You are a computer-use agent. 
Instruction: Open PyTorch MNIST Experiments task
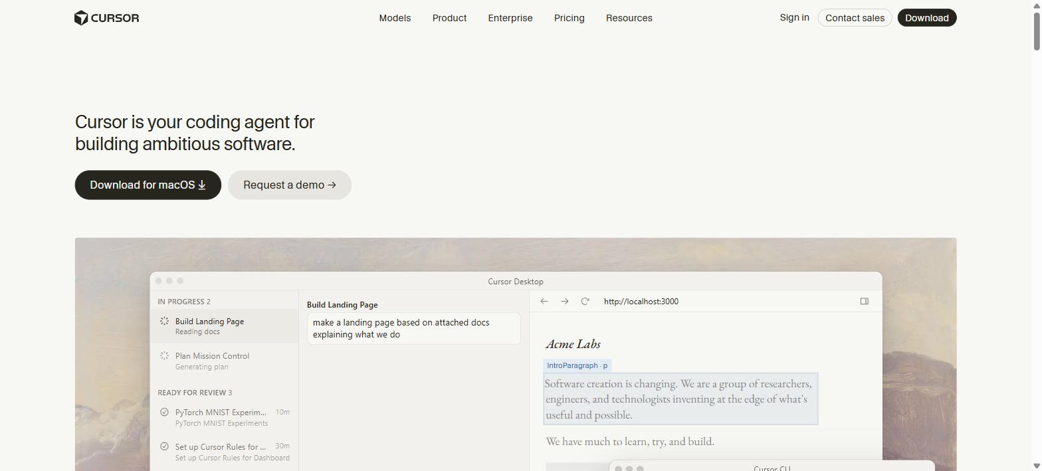tap(225, 417)
